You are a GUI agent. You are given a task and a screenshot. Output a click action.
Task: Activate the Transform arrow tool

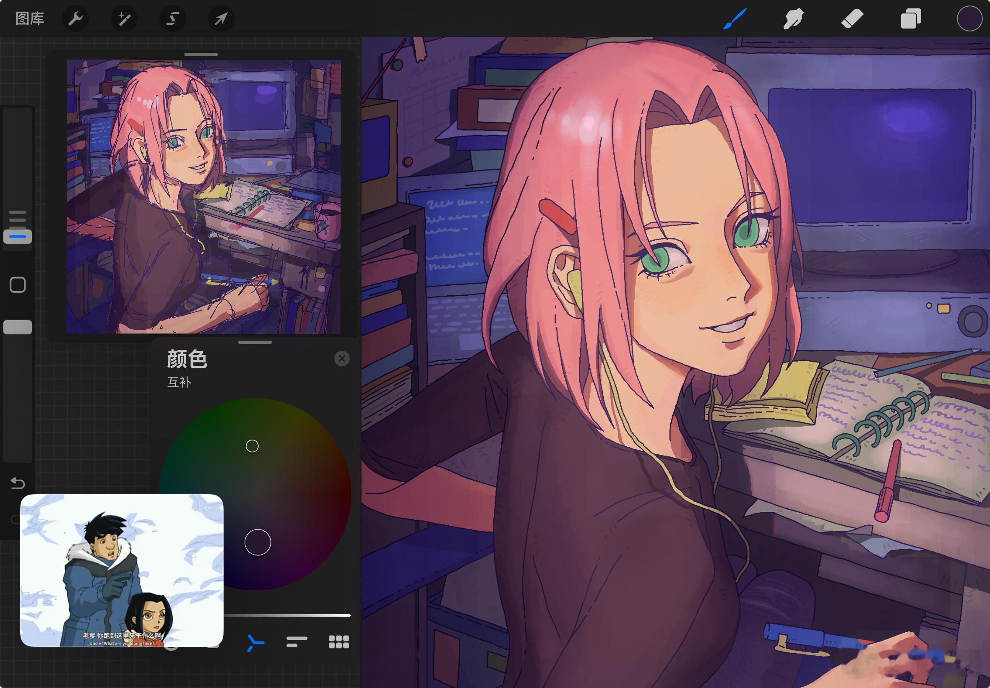[x=221, y=18]
